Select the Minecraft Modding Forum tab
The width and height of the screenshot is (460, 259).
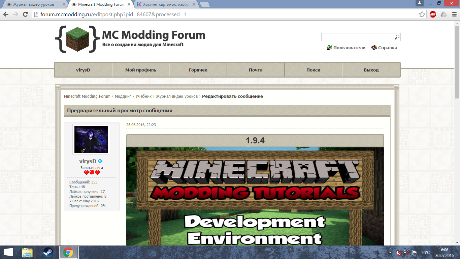pyautogui.click(x=101, y=4)
